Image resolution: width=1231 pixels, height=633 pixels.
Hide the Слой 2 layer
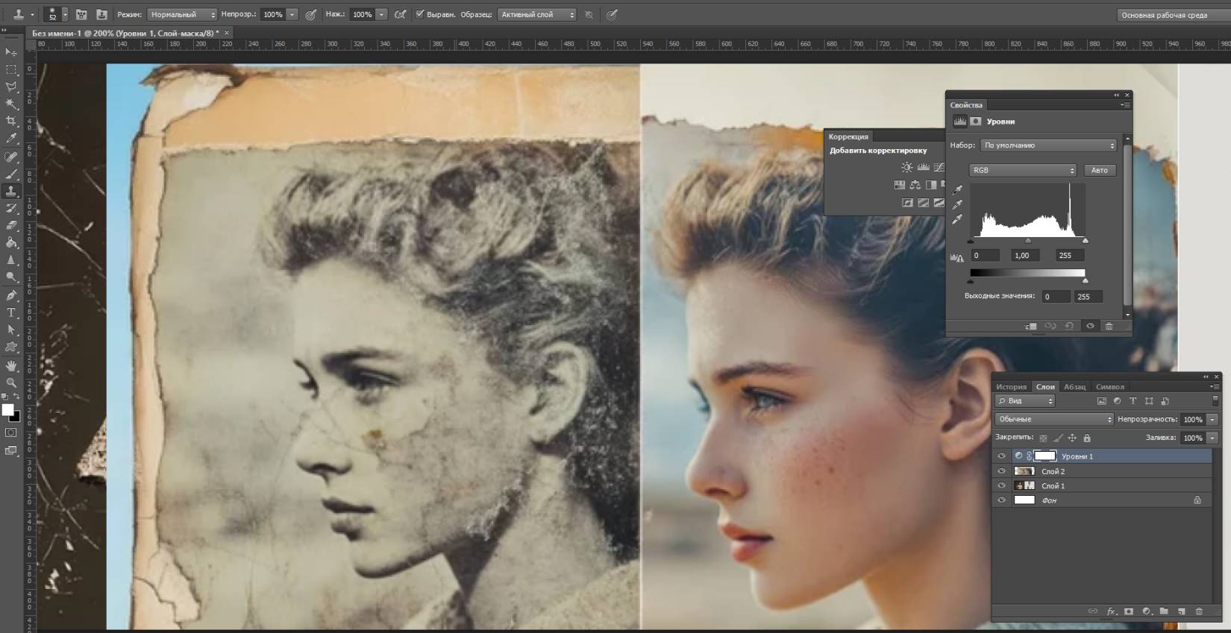[1001, 471]
